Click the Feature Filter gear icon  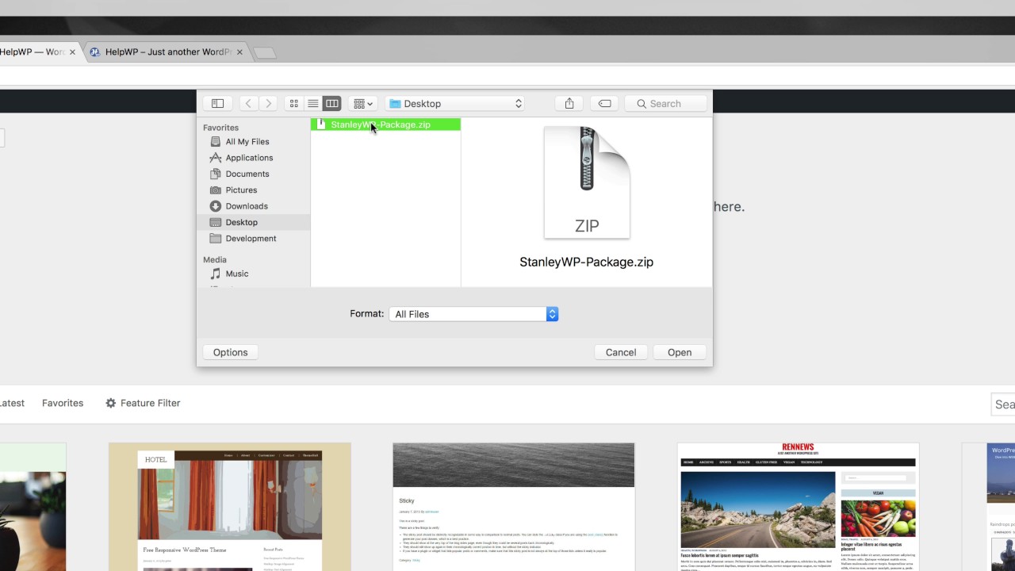[110, 403]
